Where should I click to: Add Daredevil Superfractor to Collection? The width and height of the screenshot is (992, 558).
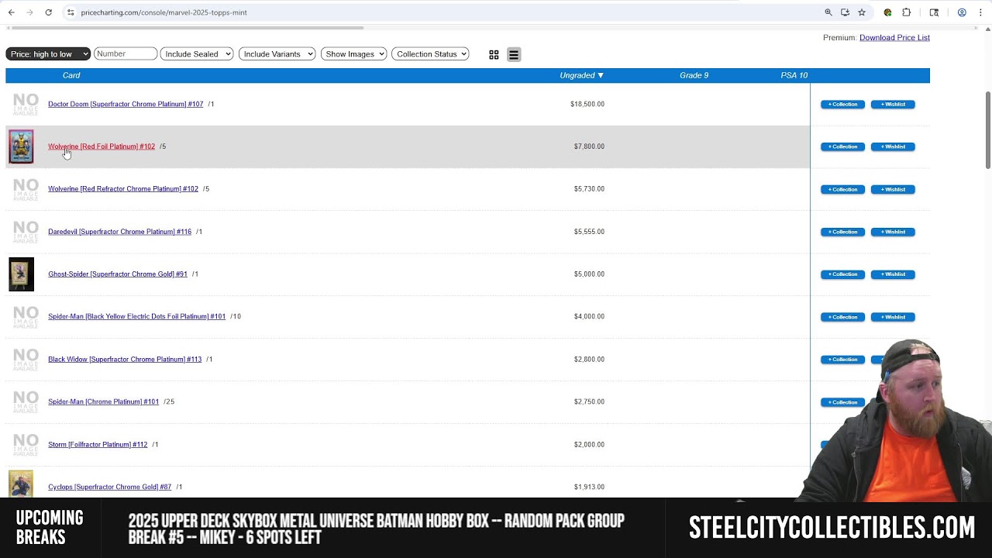coord(842,232)
